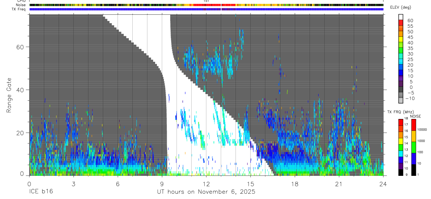
Task: Select the yellow swatch in the ELEV colour bar
Action: pyautogui.click(x=401, y=39)
